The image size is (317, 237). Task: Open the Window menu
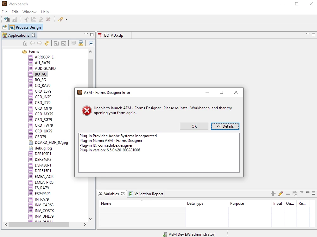click(29, 12)
